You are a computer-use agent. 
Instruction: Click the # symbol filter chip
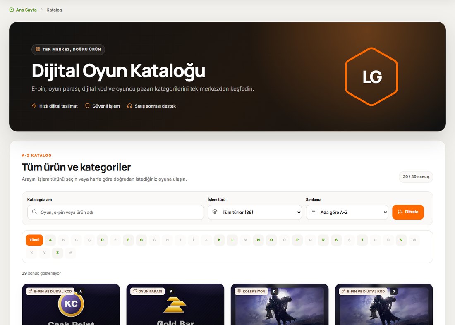pyautogui.click(x=70, y=253)
